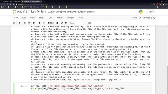Image resolution: width=168 pixels, height=94 pixels.
Task: Open the Widgets menu
Action: pos(71,18)
